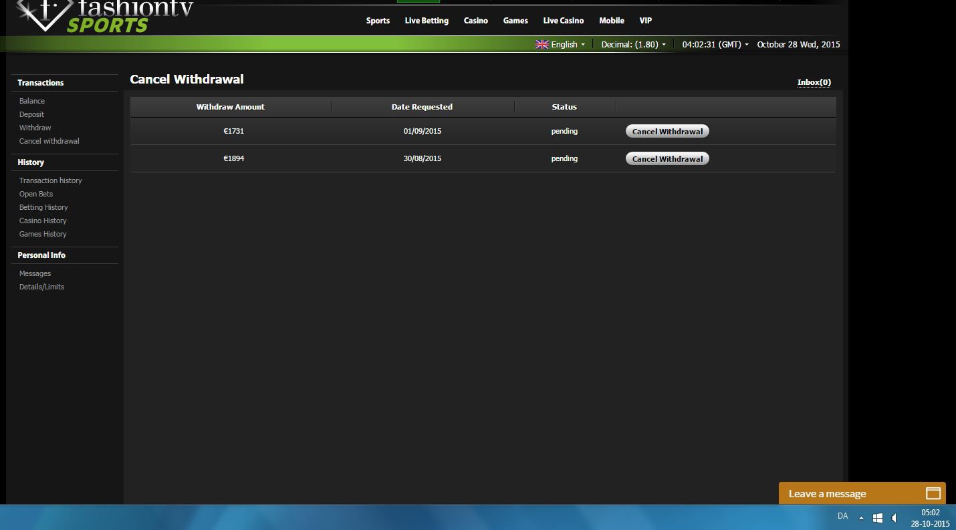
Task: Click the €1731 amount cell
Action: point(234,131)
